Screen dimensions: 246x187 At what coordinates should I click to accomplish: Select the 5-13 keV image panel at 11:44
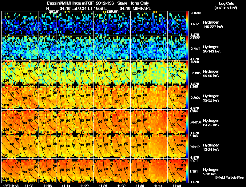pos(158,171)
